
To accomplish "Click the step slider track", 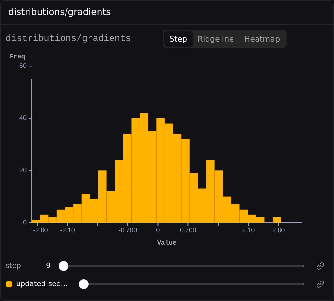I will [x=181, y=266].
